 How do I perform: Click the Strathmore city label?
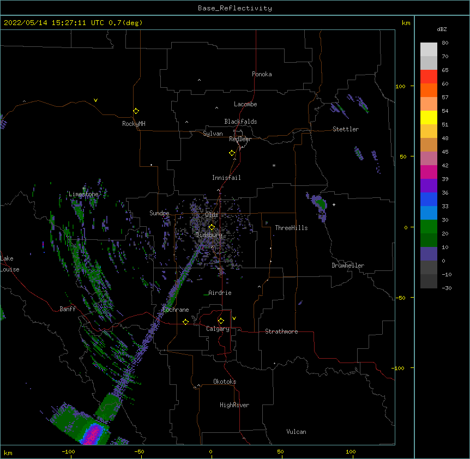point(281,331)
